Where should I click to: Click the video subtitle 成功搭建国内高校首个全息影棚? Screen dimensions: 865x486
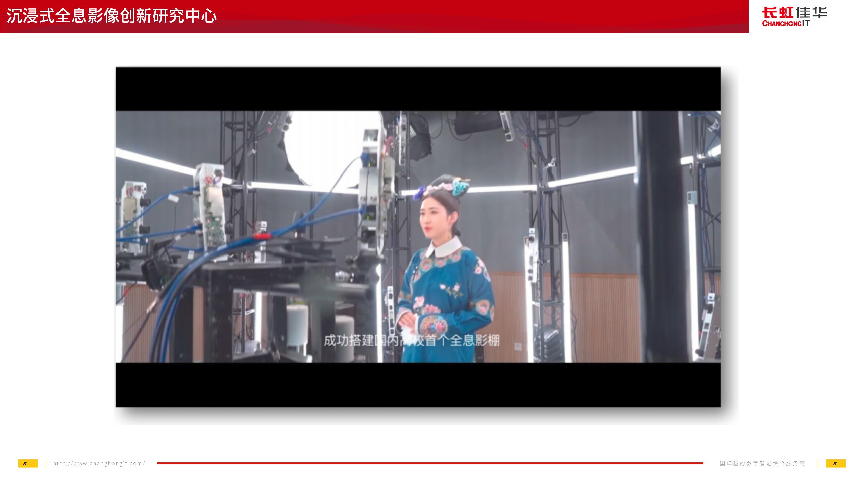411,341
